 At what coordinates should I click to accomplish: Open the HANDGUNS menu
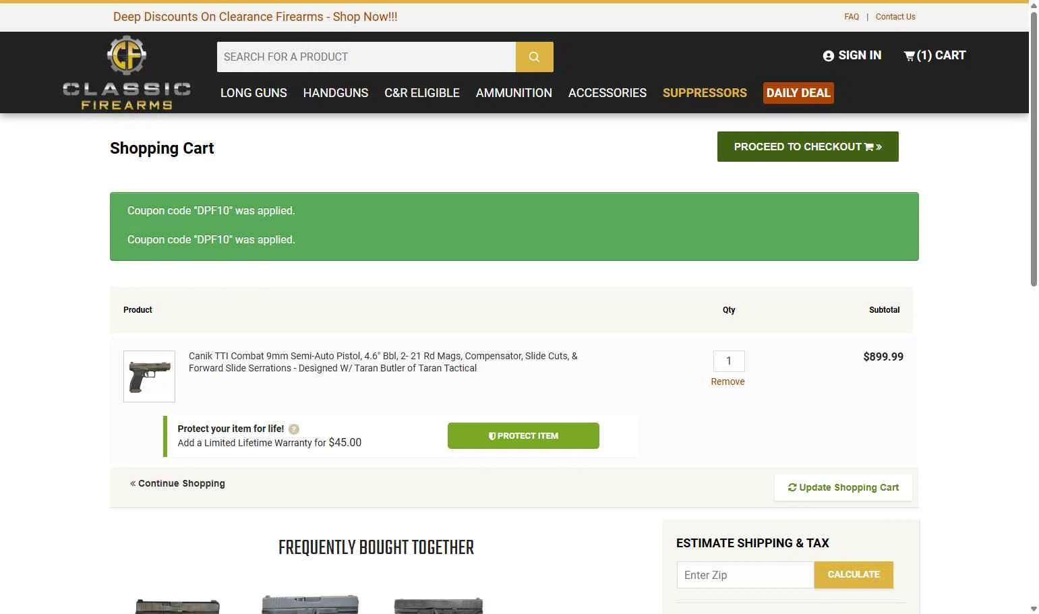coord(336,93)
